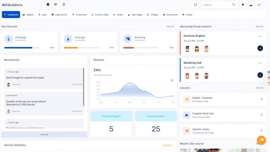270x152 pixels.
Task: Open notifications bell icon
Action: [243, 5]
